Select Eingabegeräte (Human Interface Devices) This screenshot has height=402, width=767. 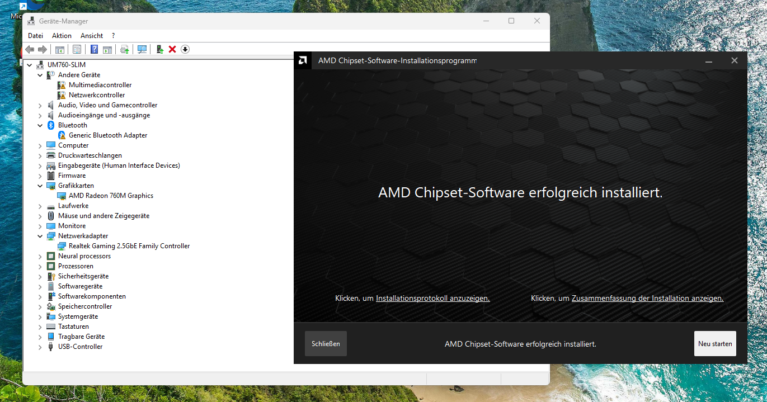pyautogui.click(x=119, y=165)
